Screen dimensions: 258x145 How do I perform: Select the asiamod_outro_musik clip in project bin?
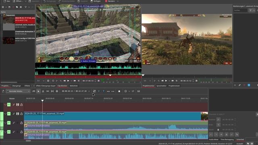tap(19, 27)
